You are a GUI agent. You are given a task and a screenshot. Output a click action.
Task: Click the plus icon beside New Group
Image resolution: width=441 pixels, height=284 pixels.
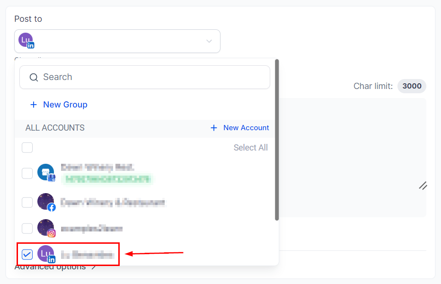point(34,105)
